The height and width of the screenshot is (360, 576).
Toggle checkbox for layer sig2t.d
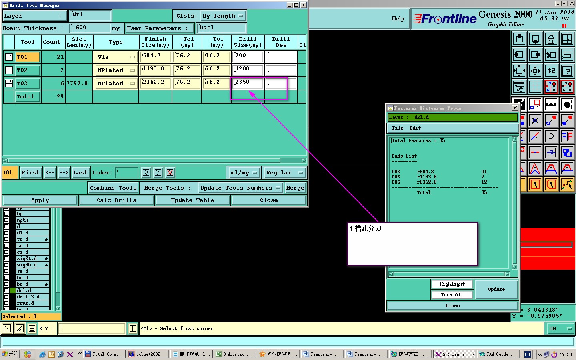pos(6,258)
